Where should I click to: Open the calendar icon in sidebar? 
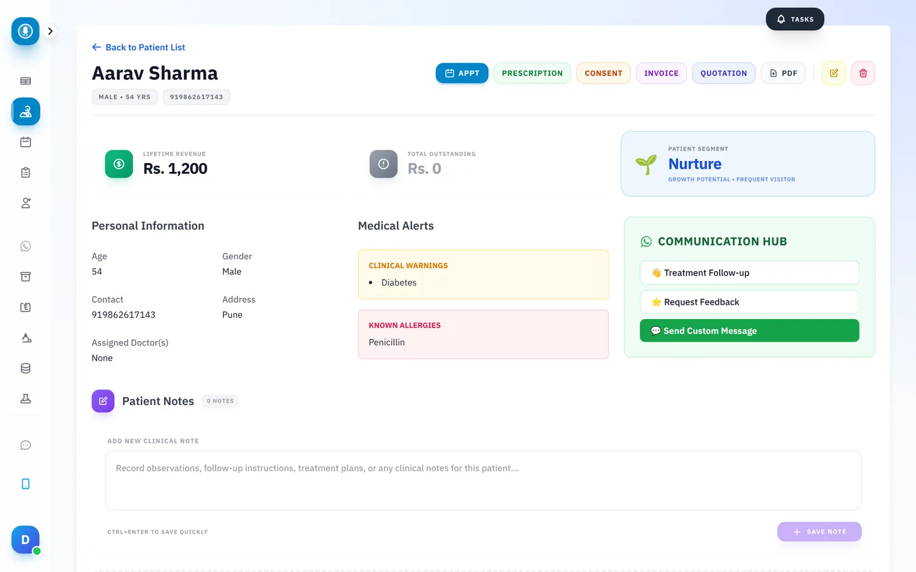click(x=26, y=142)
